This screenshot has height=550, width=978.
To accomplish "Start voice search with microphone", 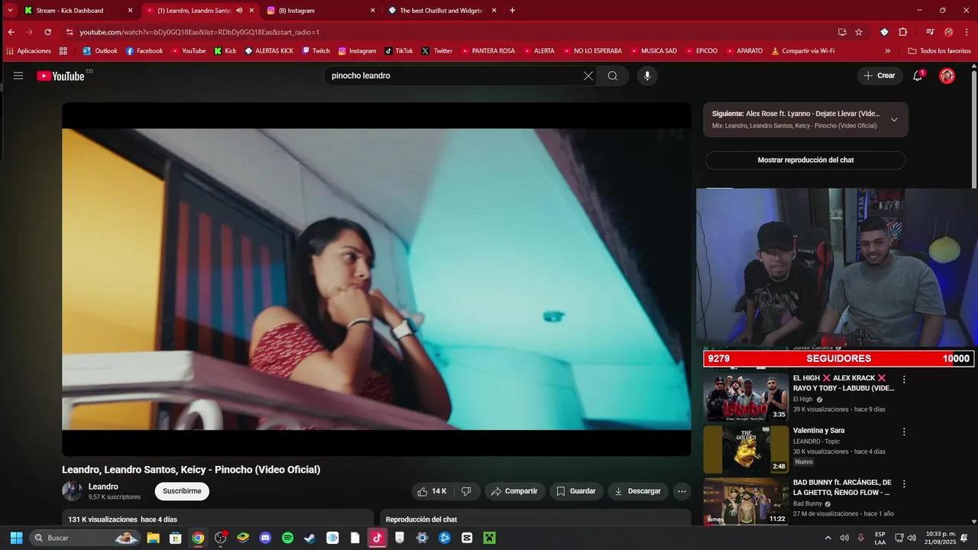I will [x=647, y=76].
